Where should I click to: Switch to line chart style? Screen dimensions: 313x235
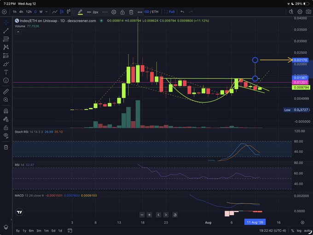[55, 12]
